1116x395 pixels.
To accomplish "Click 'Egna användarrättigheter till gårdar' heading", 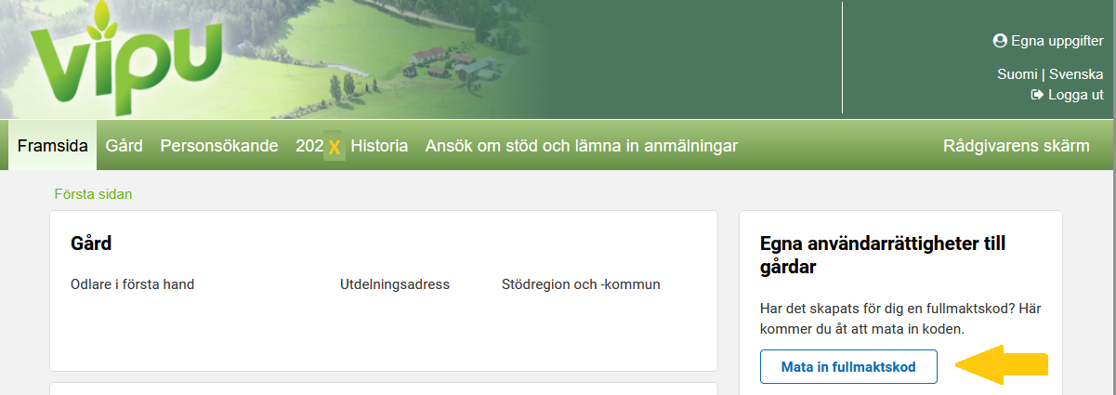I will 883,255.
